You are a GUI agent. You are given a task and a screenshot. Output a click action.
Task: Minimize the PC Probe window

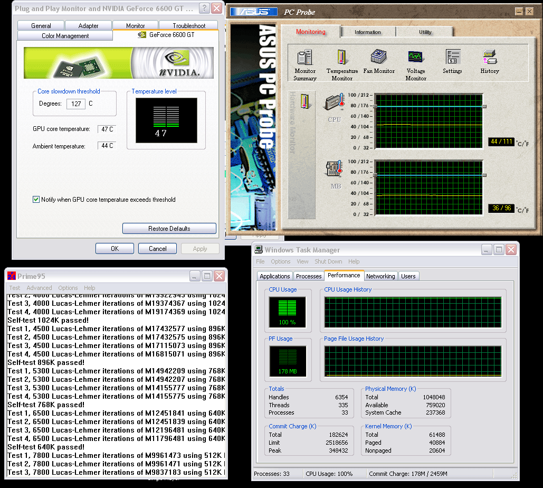pos(519,12)
